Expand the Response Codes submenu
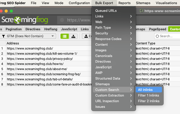 pos(114,39)
